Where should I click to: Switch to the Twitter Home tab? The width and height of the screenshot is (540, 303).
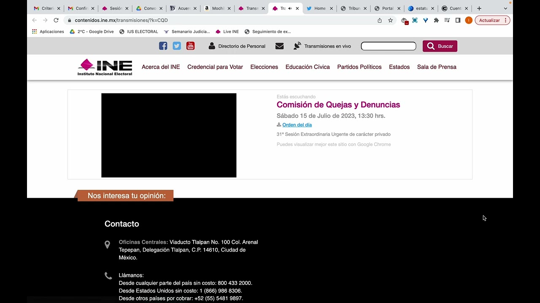[x=320, y=8]
